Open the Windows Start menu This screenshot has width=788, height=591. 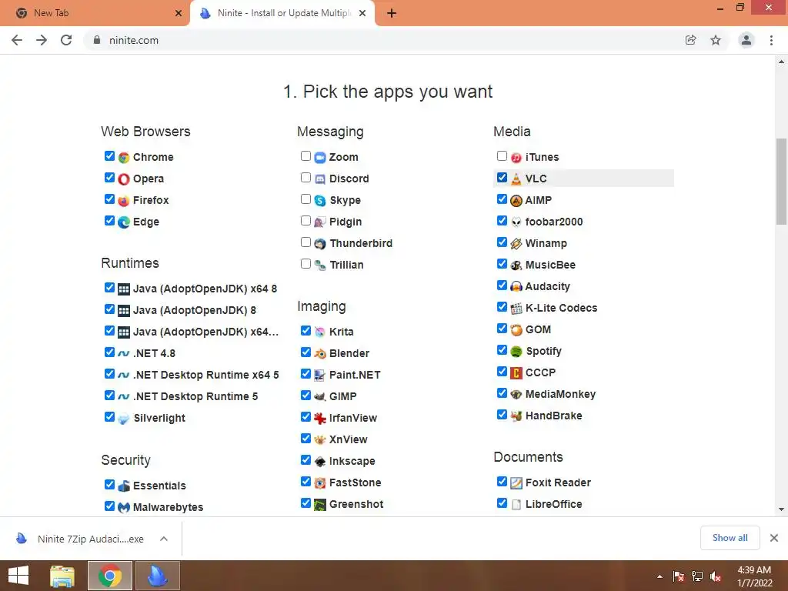(x=18, y=576)
